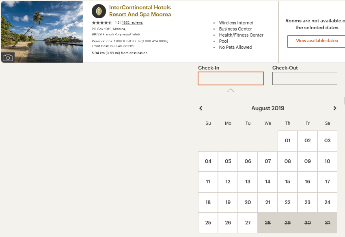This screenshot has height=237, width=345.
Task: Open hotel photo gallery camera icon
Action: tap(8, 58)
